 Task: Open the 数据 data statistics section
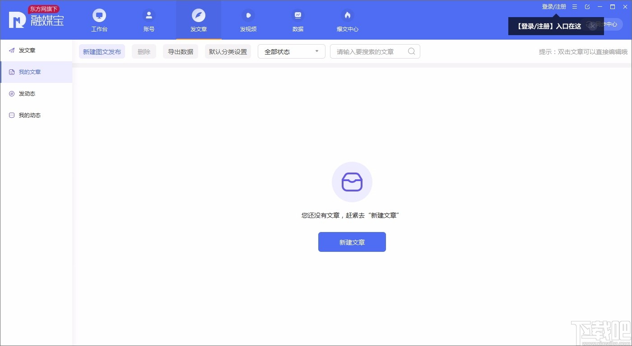coord(298,20)
